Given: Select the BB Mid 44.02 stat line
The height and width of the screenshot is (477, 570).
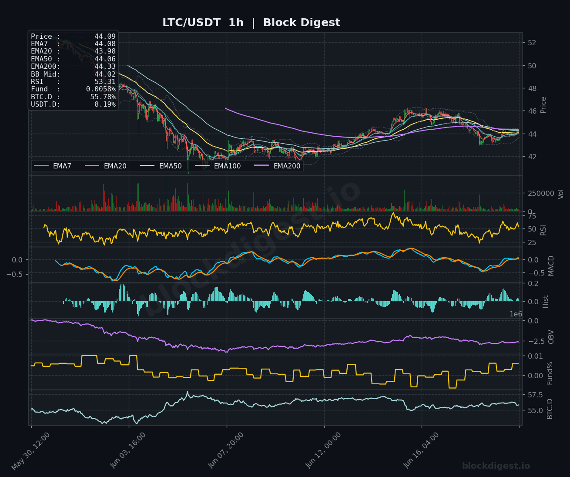Looking at the screenshot, I should point(73,74).
